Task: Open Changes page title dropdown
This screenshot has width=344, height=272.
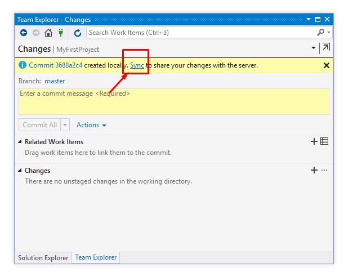Action: pos(314,49)
